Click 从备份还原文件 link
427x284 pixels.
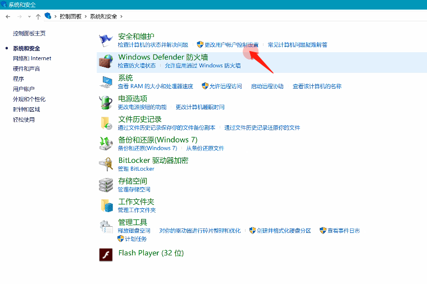pyautogui.click(x=205, y=148)
